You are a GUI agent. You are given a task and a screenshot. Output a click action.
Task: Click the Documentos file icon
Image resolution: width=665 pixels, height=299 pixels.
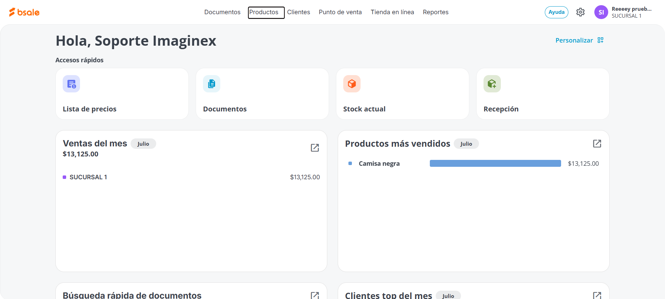coord(212,84)
